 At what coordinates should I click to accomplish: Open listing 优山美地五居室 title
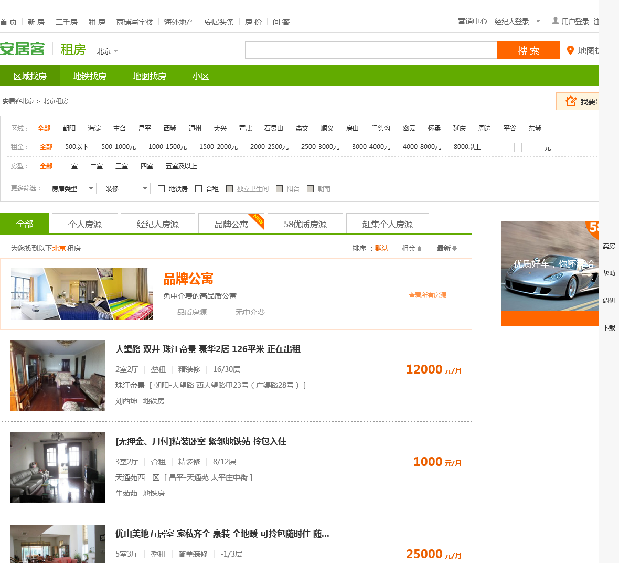(222, 534)
